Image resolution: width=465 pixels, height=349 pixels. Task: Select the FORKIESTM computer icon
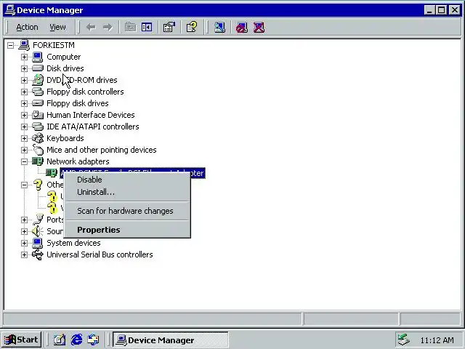pos(24,45)
